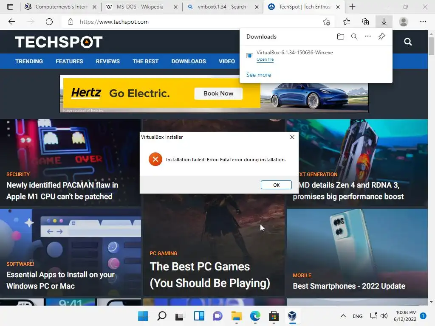Screen dimensions: 435x326
Task: Click scrollbar down arrow
Action: tap(431, 302)
